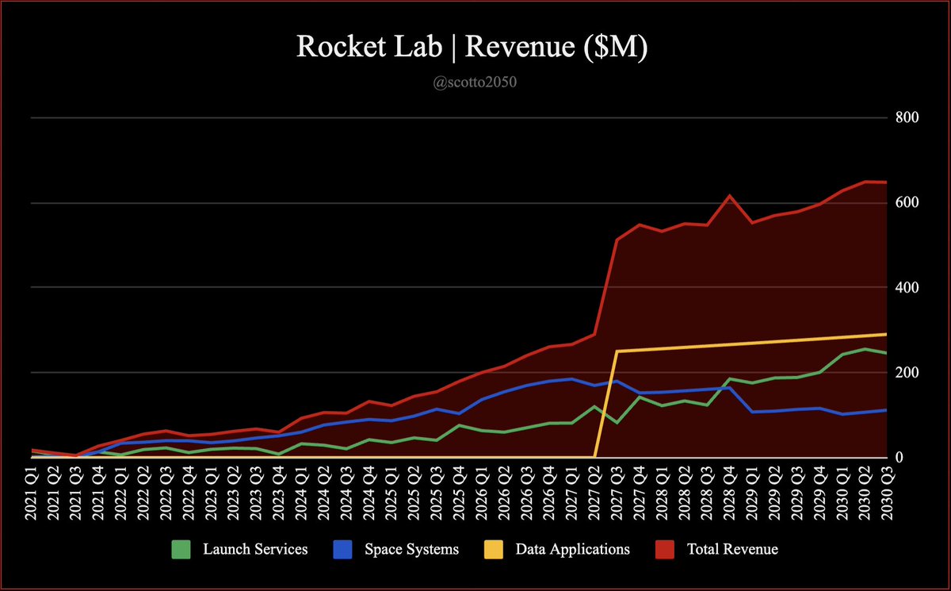Click the 200 y-axis label
951x591 pixels.
(906, 372)
